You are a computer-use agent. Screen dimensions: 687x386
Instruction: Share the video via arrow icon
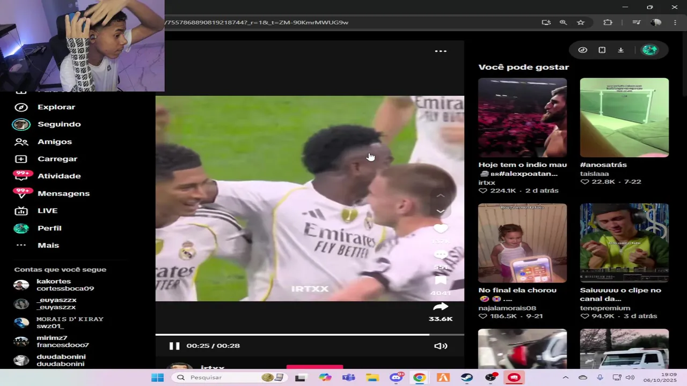[x=441, y=307]
